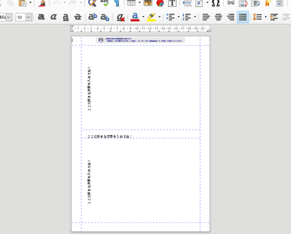Open the highlighting color dropdown
Viewport: 291px width, 234px height.
tap(159, 17)
